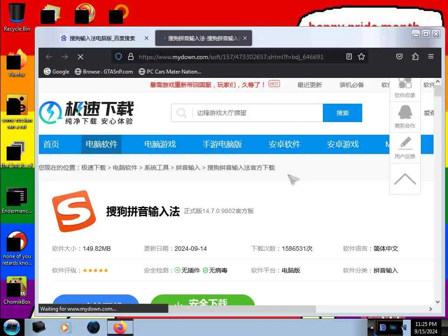Open the PC Cars Mater-Nation bookmark
448x336 pixels.
(170, 71)
